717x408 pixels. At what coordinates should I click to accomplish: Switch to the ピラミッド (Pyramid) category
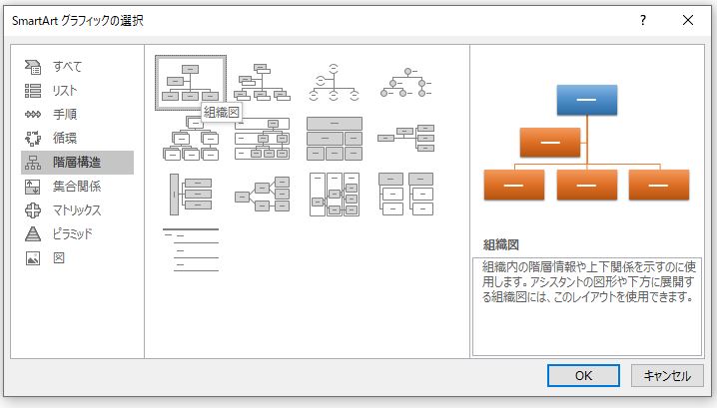point(77,233)
